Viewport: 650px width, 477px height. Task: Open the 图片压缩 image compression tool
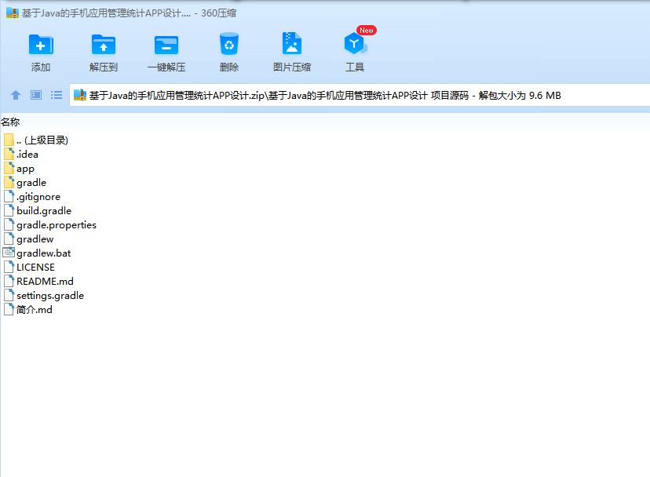pos(292,43)
